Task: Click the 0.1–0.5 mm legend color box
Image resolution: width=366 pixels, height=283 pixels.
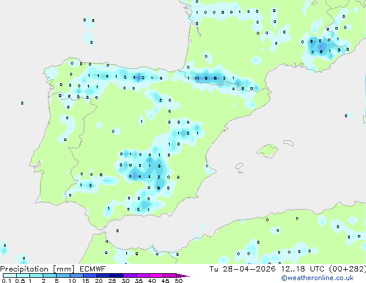Action: point(10,275)
